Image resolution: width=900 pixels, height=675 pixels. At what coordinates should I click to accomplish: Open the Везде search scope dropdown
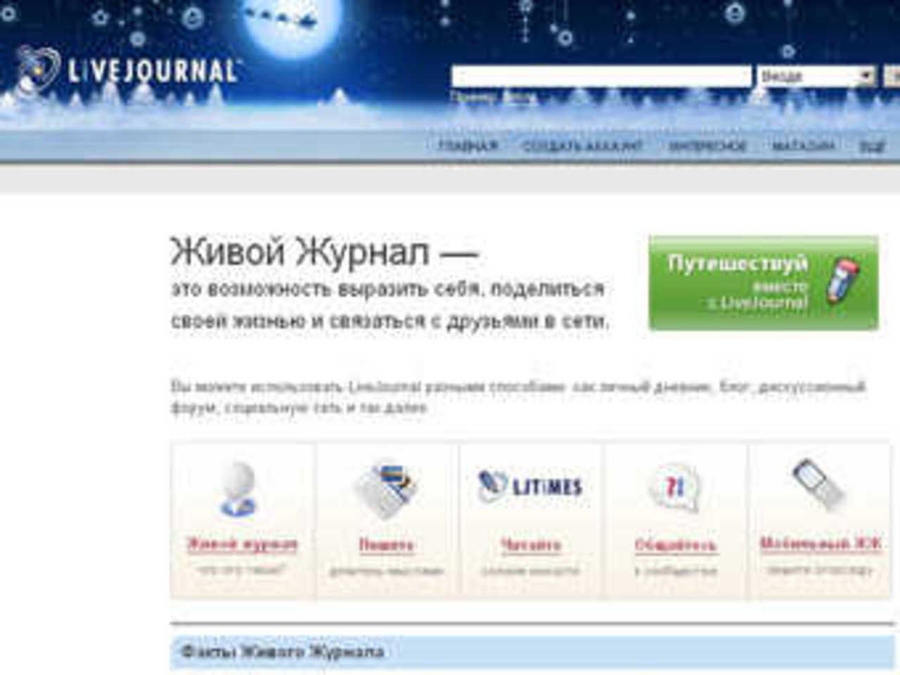pos(816,76)
